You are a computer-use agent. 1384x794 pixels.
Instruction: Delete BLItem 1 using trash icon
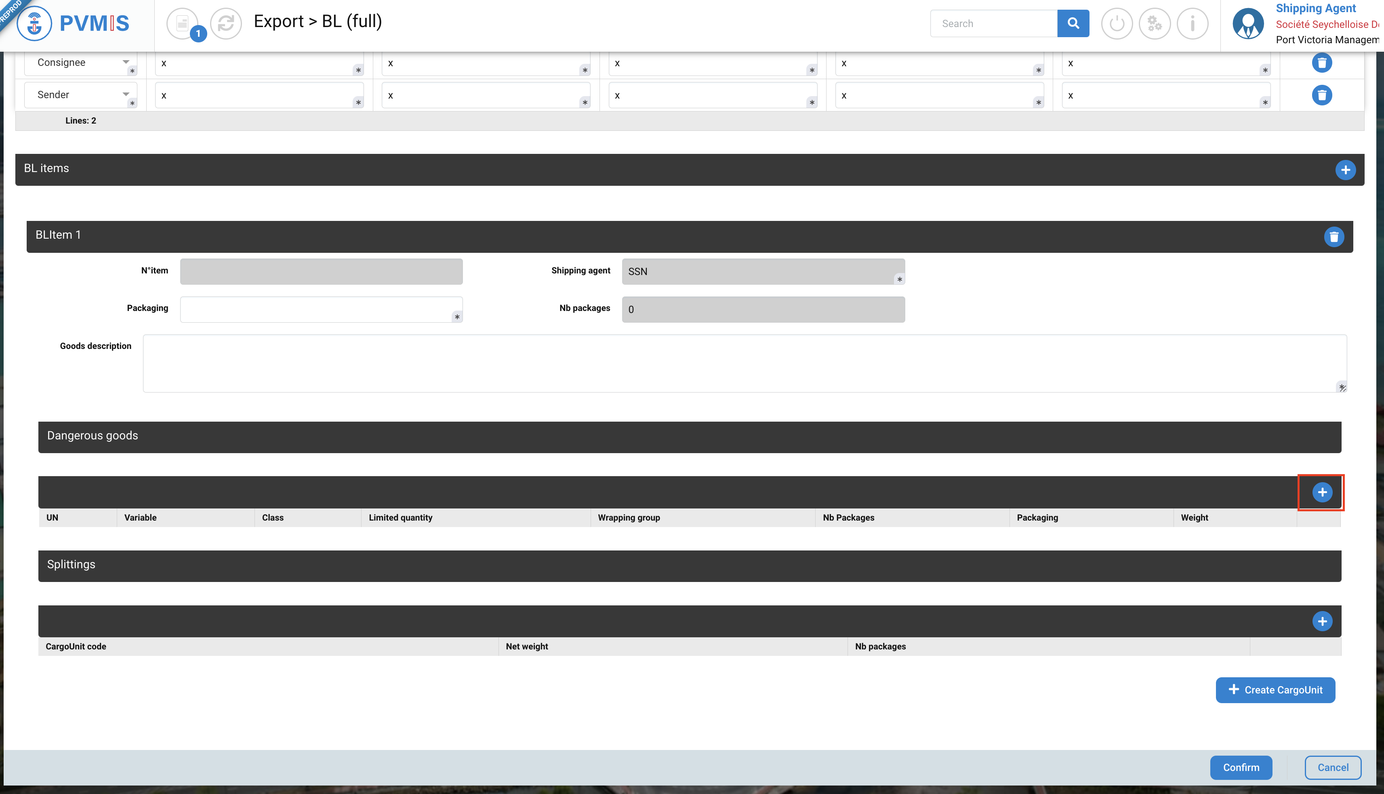[1334, 237]
